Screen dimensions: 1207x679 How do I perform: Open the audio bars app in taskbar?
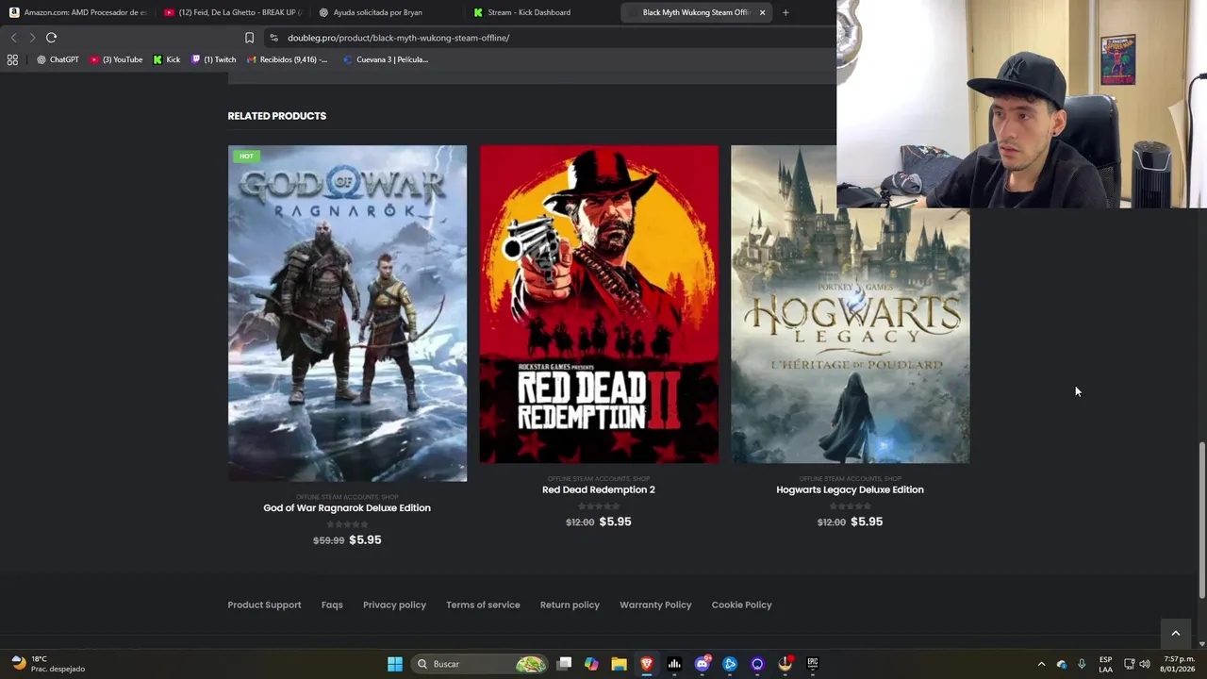tap(674, 664)
